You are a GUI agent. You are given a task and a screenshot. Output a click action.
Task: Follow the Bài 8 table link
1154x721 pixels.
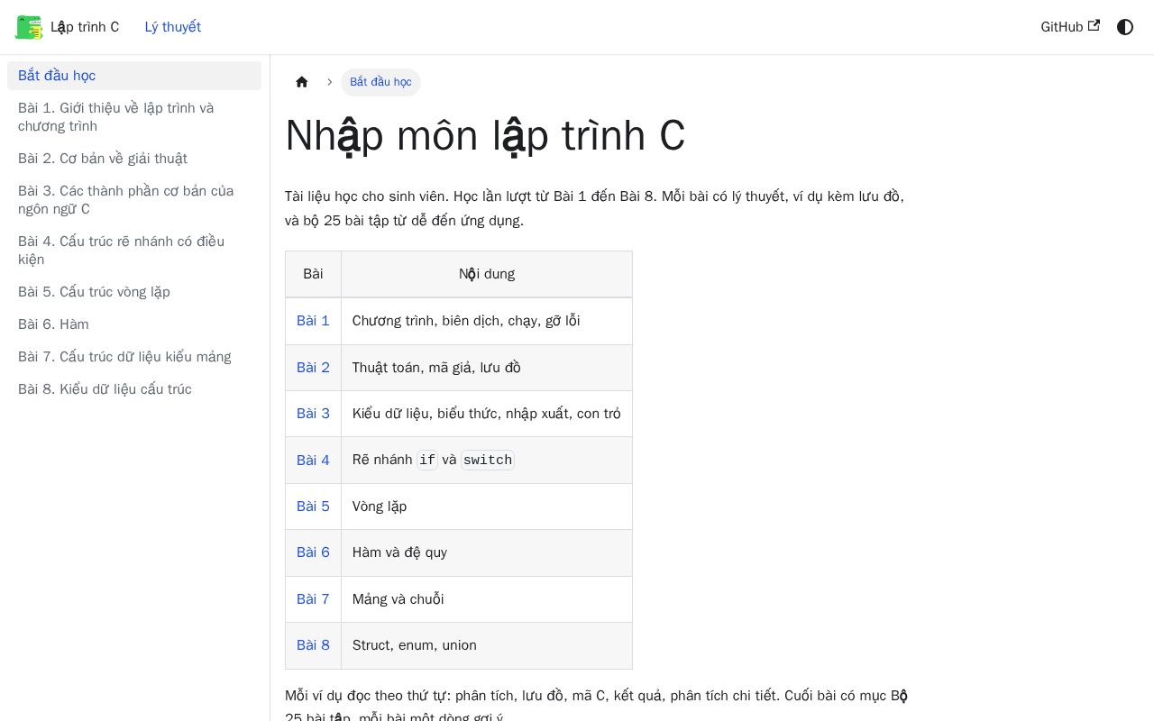tap(313, 645)
